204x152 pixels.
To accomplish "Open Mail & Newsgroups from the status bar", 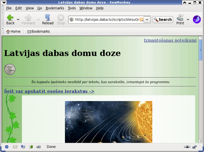I will coord(15,147).
